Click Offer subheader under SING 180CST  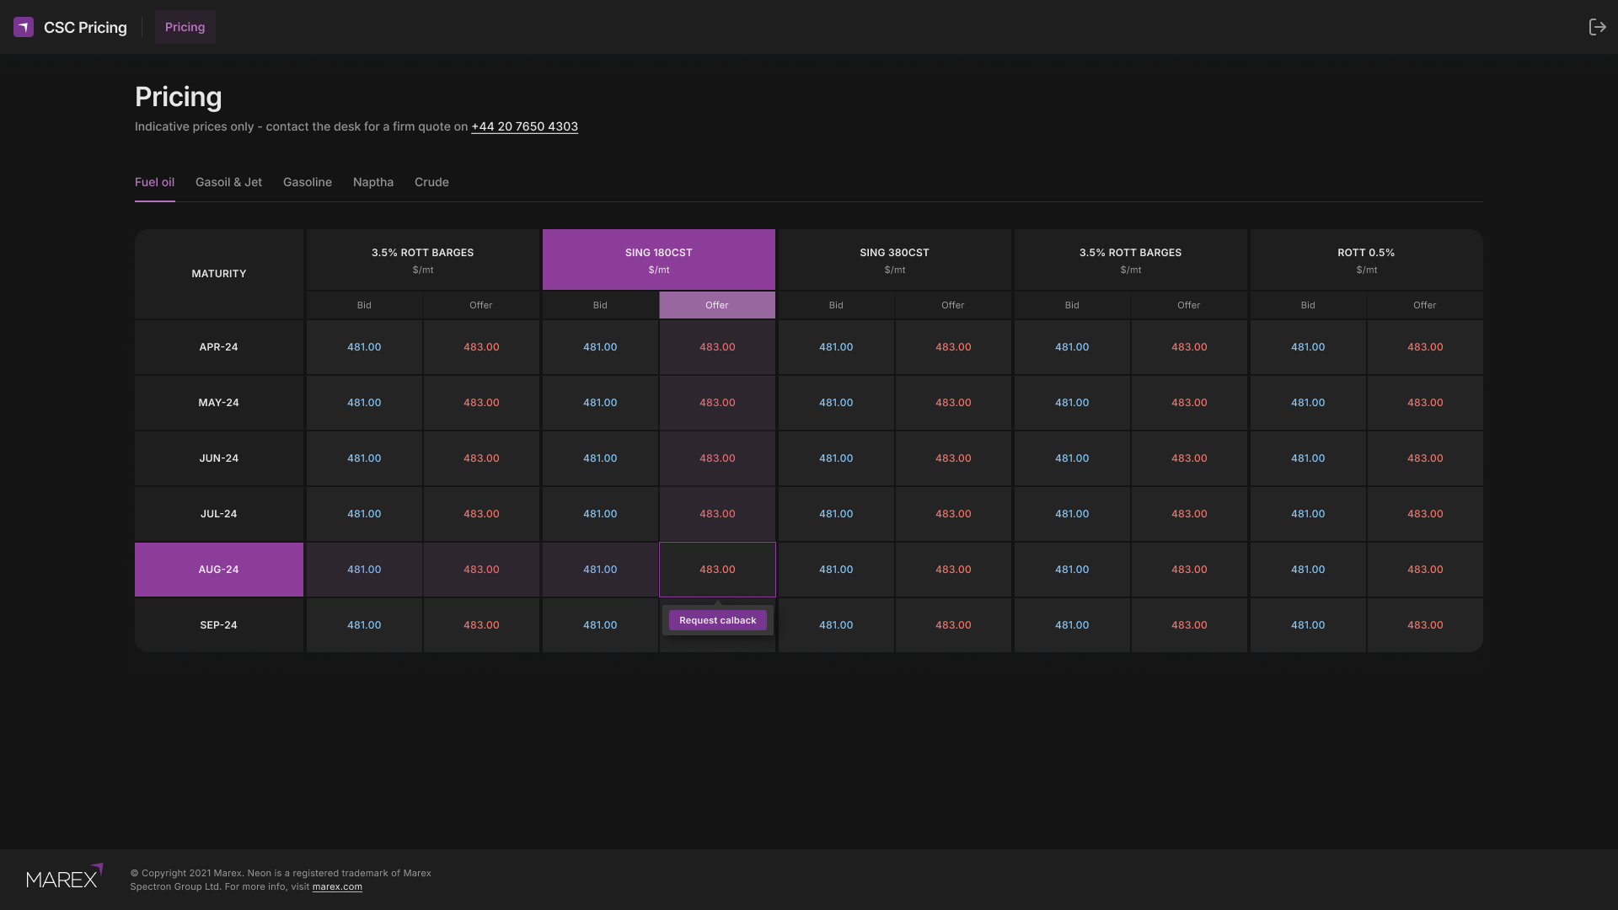tap(717, 305)
